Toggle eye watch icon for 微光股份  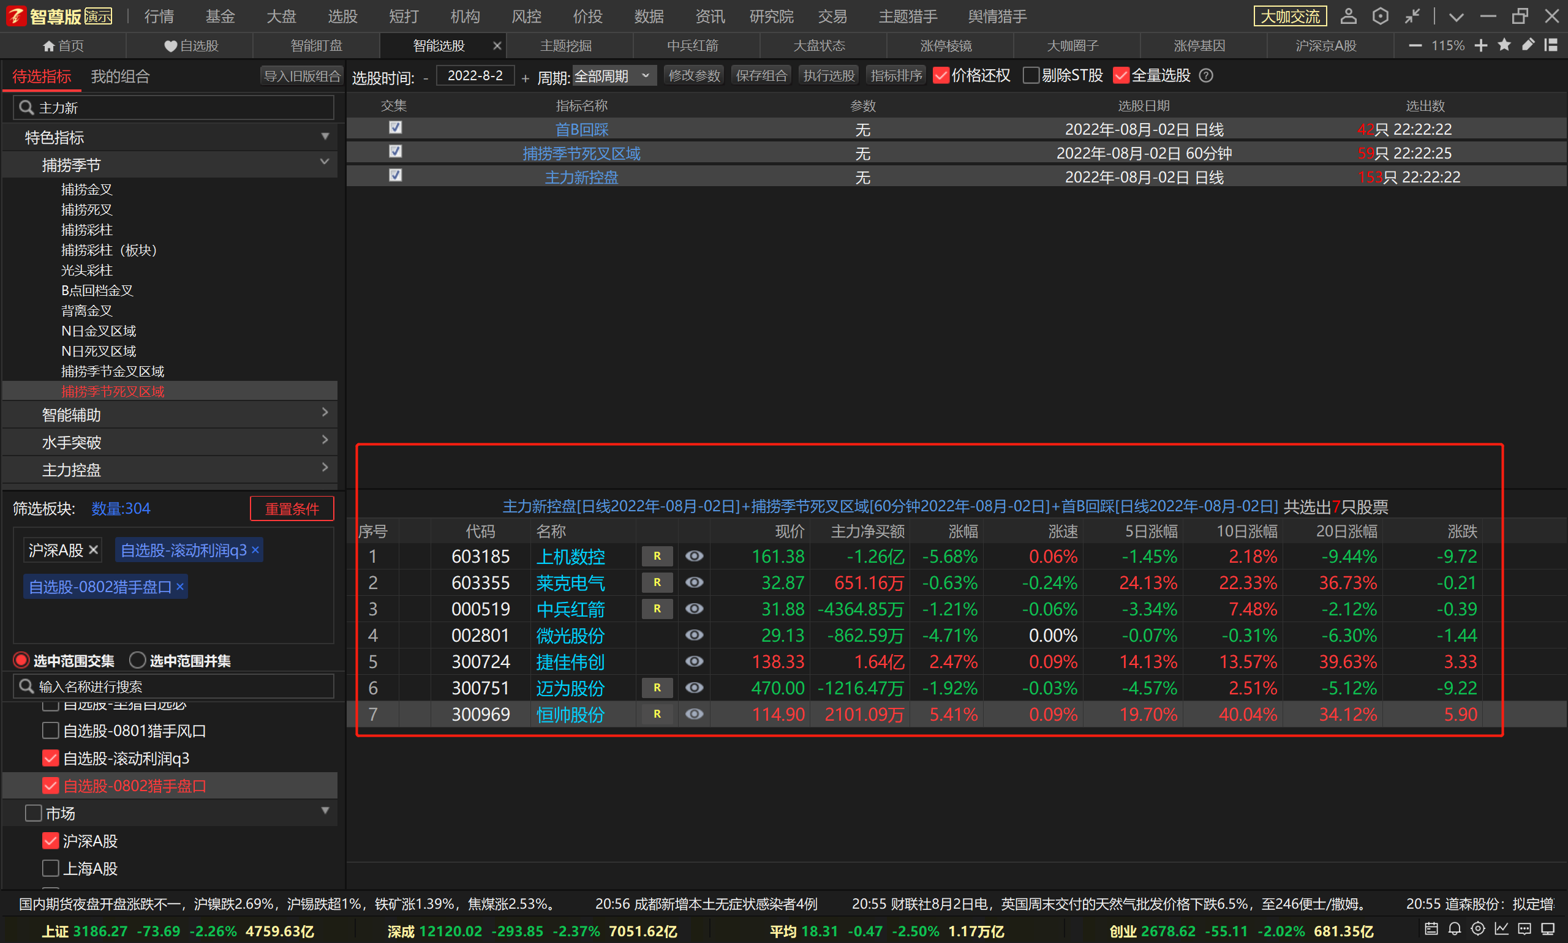point(694,635)
